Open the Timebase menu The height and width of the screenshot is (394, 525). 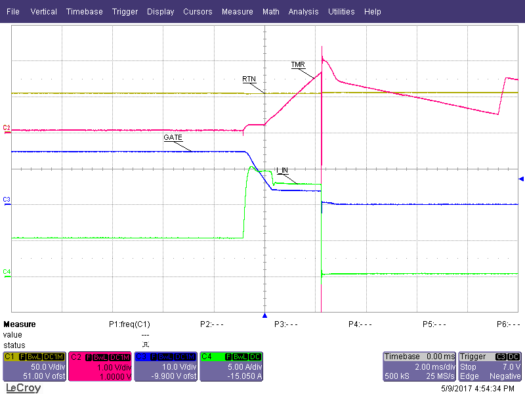(84, 12)
